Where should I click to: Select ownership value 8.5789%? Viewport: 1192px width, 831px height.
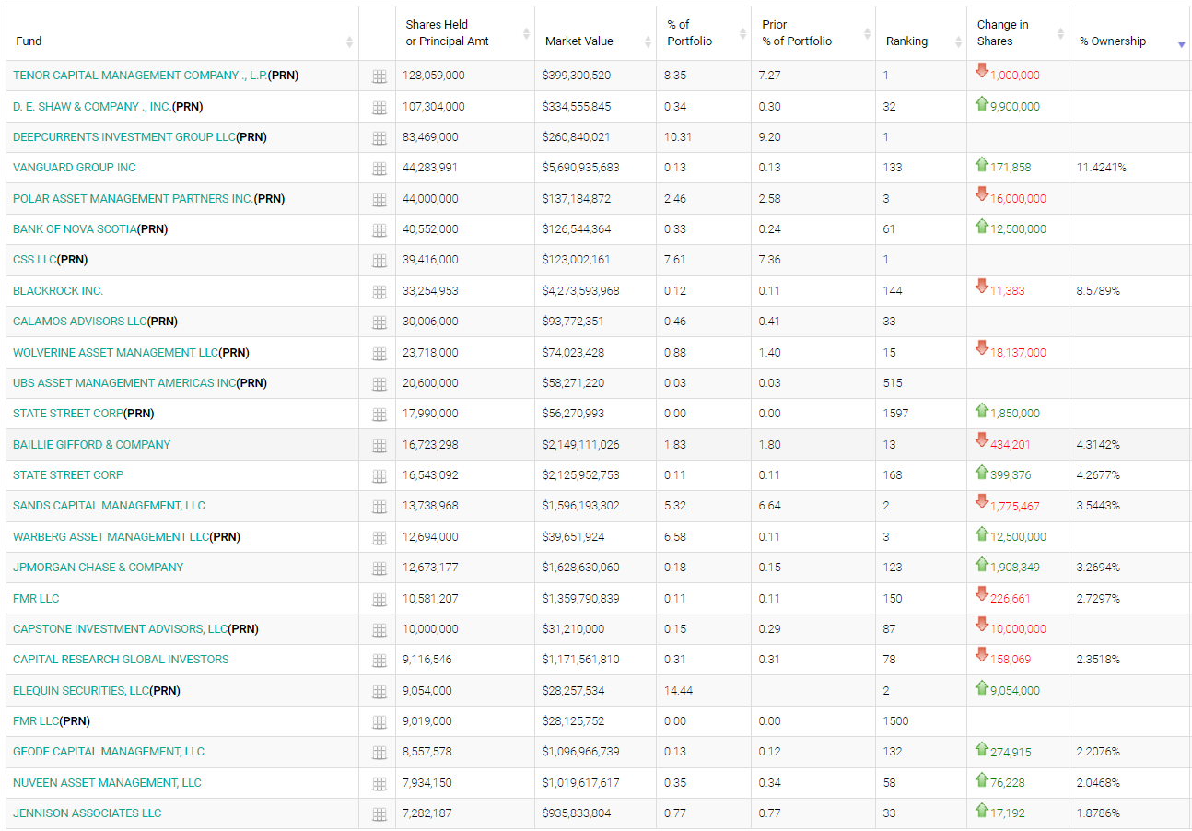point(1098,291)
